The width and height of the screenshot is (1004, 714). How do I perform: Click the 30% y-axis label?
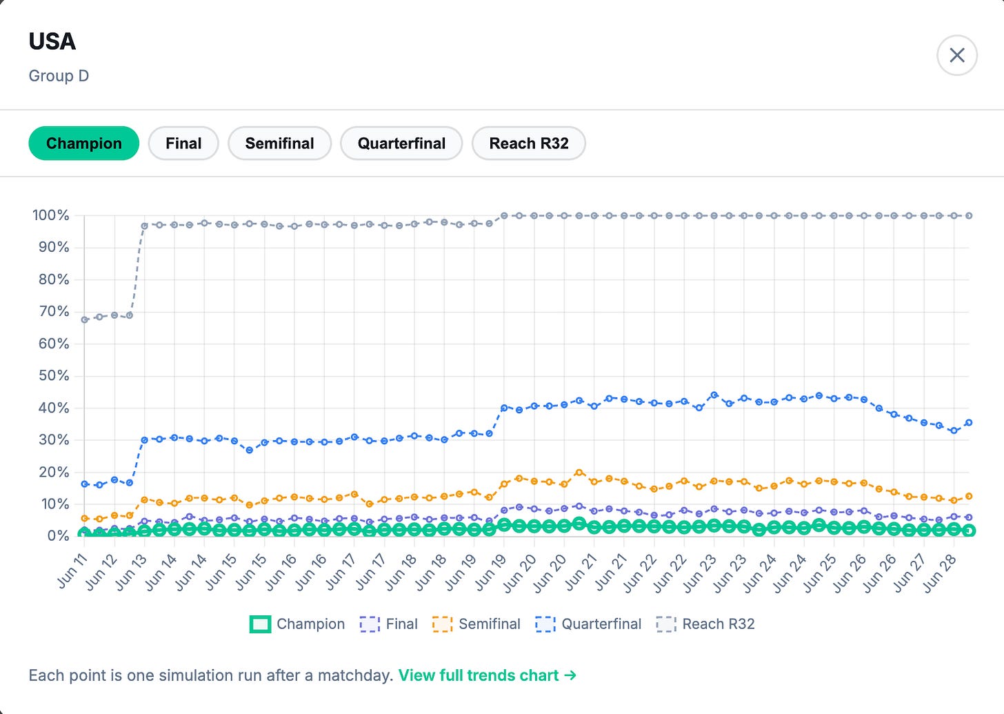coord(54,439)
